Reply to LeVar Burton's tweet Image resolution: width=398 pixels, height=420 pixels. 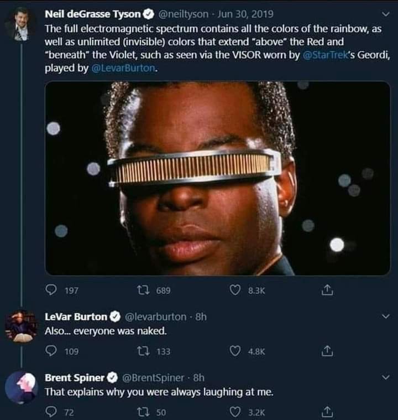click(51, 351)
